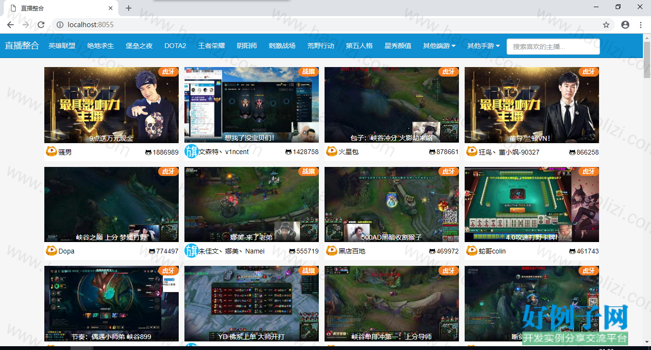
Task: Focus the 搜索喜欢的主播 search field
Action: coord(553,47)
